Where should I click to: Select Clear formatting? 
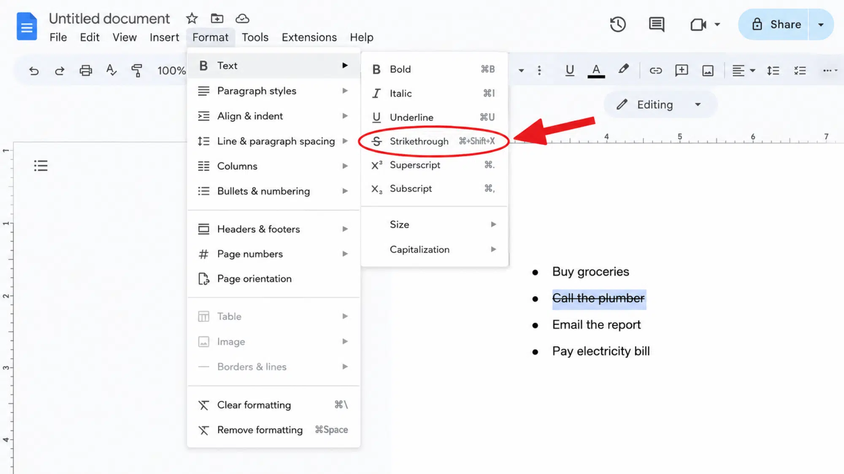click(273, 405)
